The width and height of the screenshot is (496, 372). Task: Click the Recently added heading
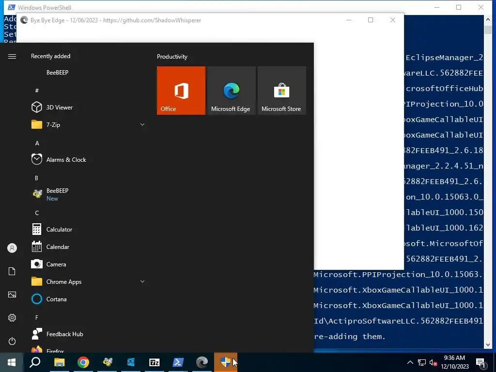click(50, 56)
